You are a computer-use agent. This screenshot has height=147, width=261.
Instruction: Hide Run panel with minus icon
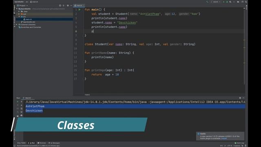[x=243, y=98]
